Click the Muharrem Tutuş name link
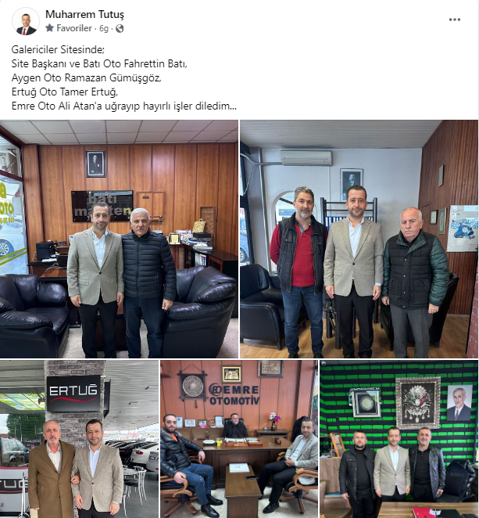Viewport: 479px width, 518px height. pos(84,14)
